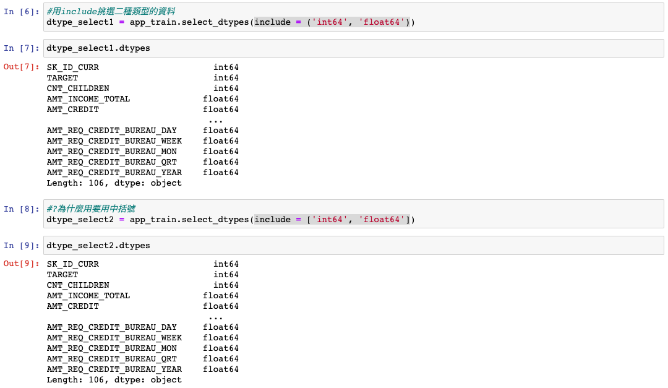Select the 'In [9]:' cell prompt
This screenshot has width=668, height=388.
(22, 246)
